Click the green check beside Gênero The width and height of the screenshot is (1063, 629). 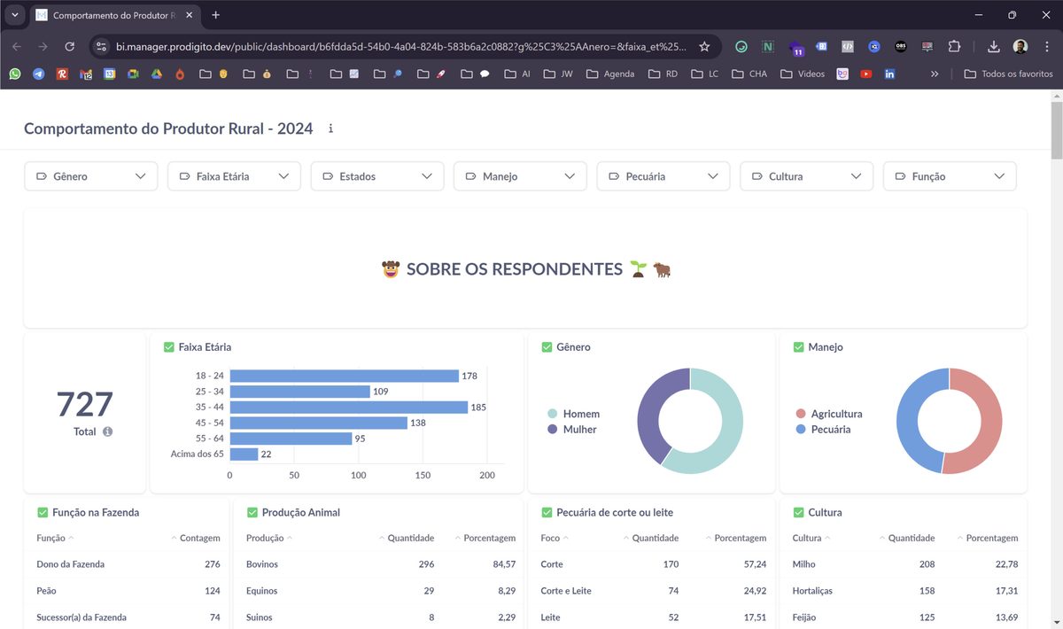coord(547,347)
